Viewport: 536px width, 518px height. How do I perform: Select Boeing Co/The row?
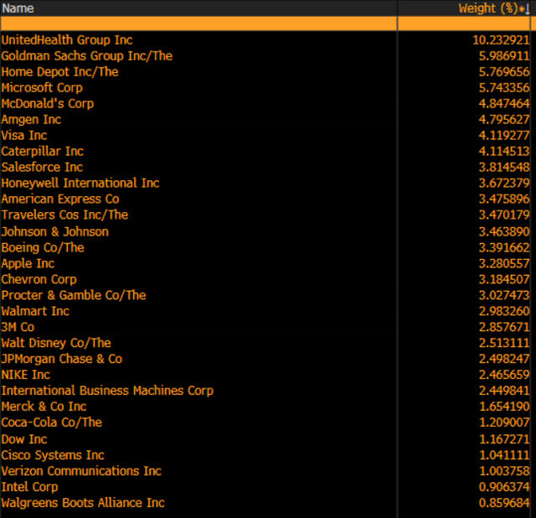(x=265, y=247)
